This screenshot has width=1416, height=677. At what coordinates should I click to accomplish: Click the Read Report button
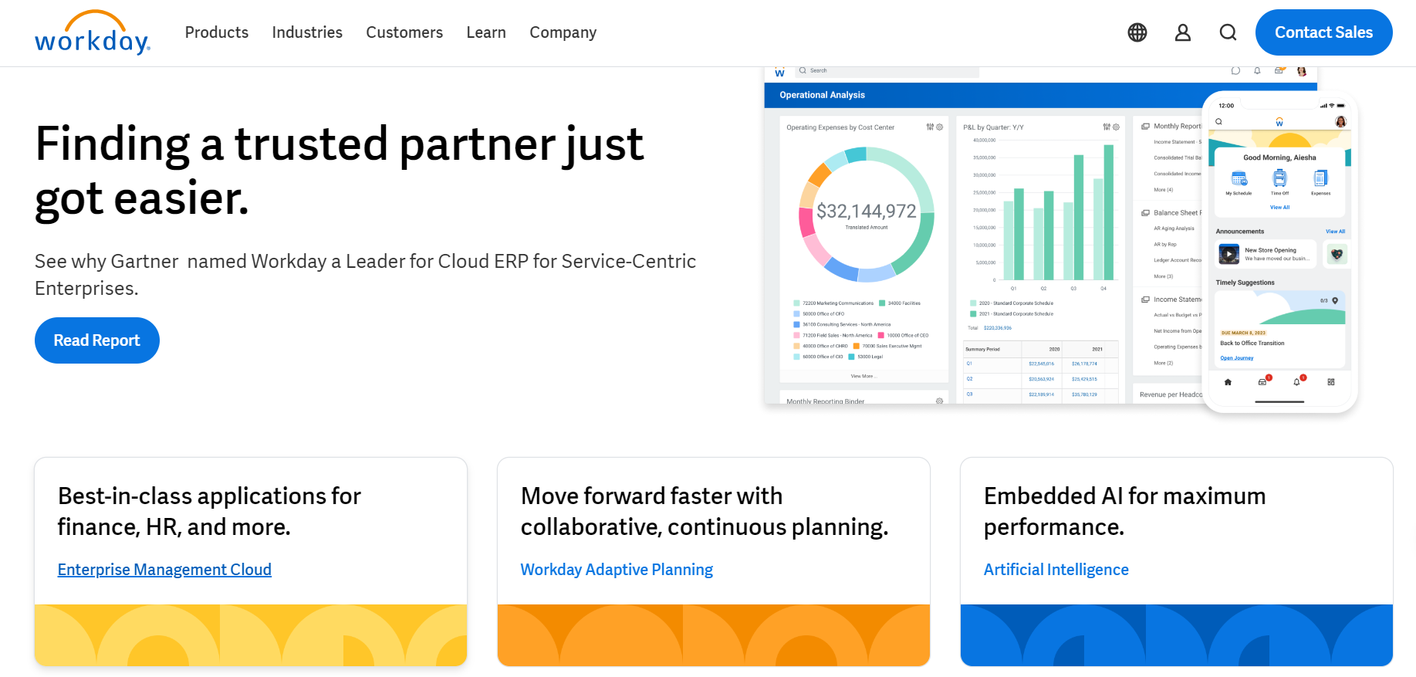tap(97, 340)
